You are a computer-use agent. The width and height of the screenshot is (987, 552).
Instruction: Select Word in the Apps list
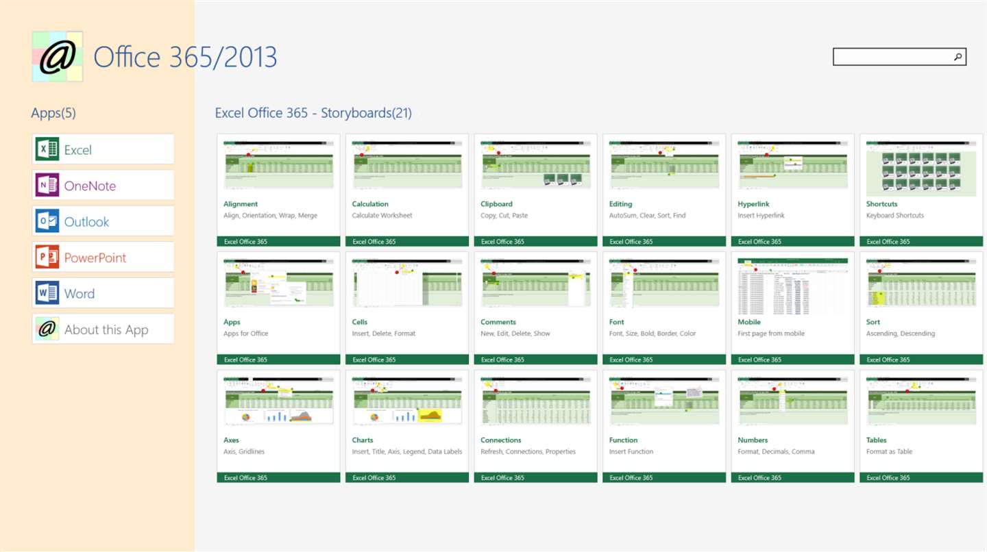click(103, 293)
